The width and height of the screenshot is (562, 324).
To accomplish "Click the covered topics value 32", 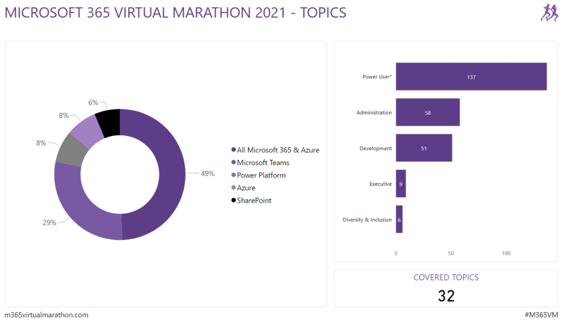I will tap(446, 296).
